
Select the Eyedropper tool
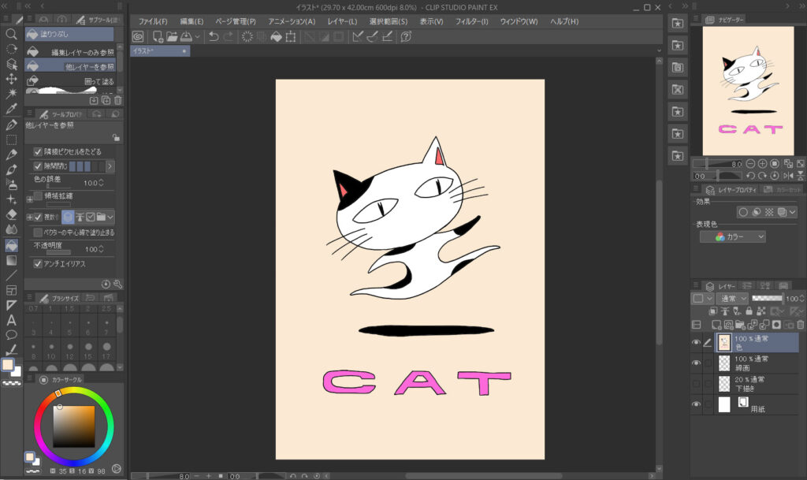coord(12,110)
